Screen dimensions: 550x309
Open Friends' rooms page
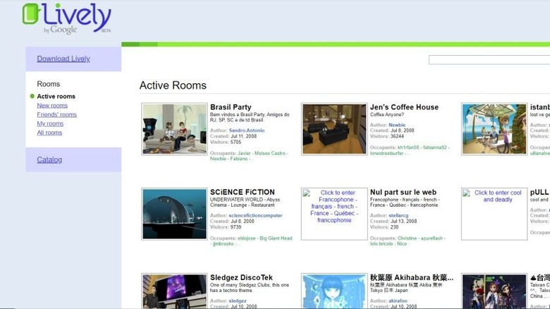[x=56, y=114]
